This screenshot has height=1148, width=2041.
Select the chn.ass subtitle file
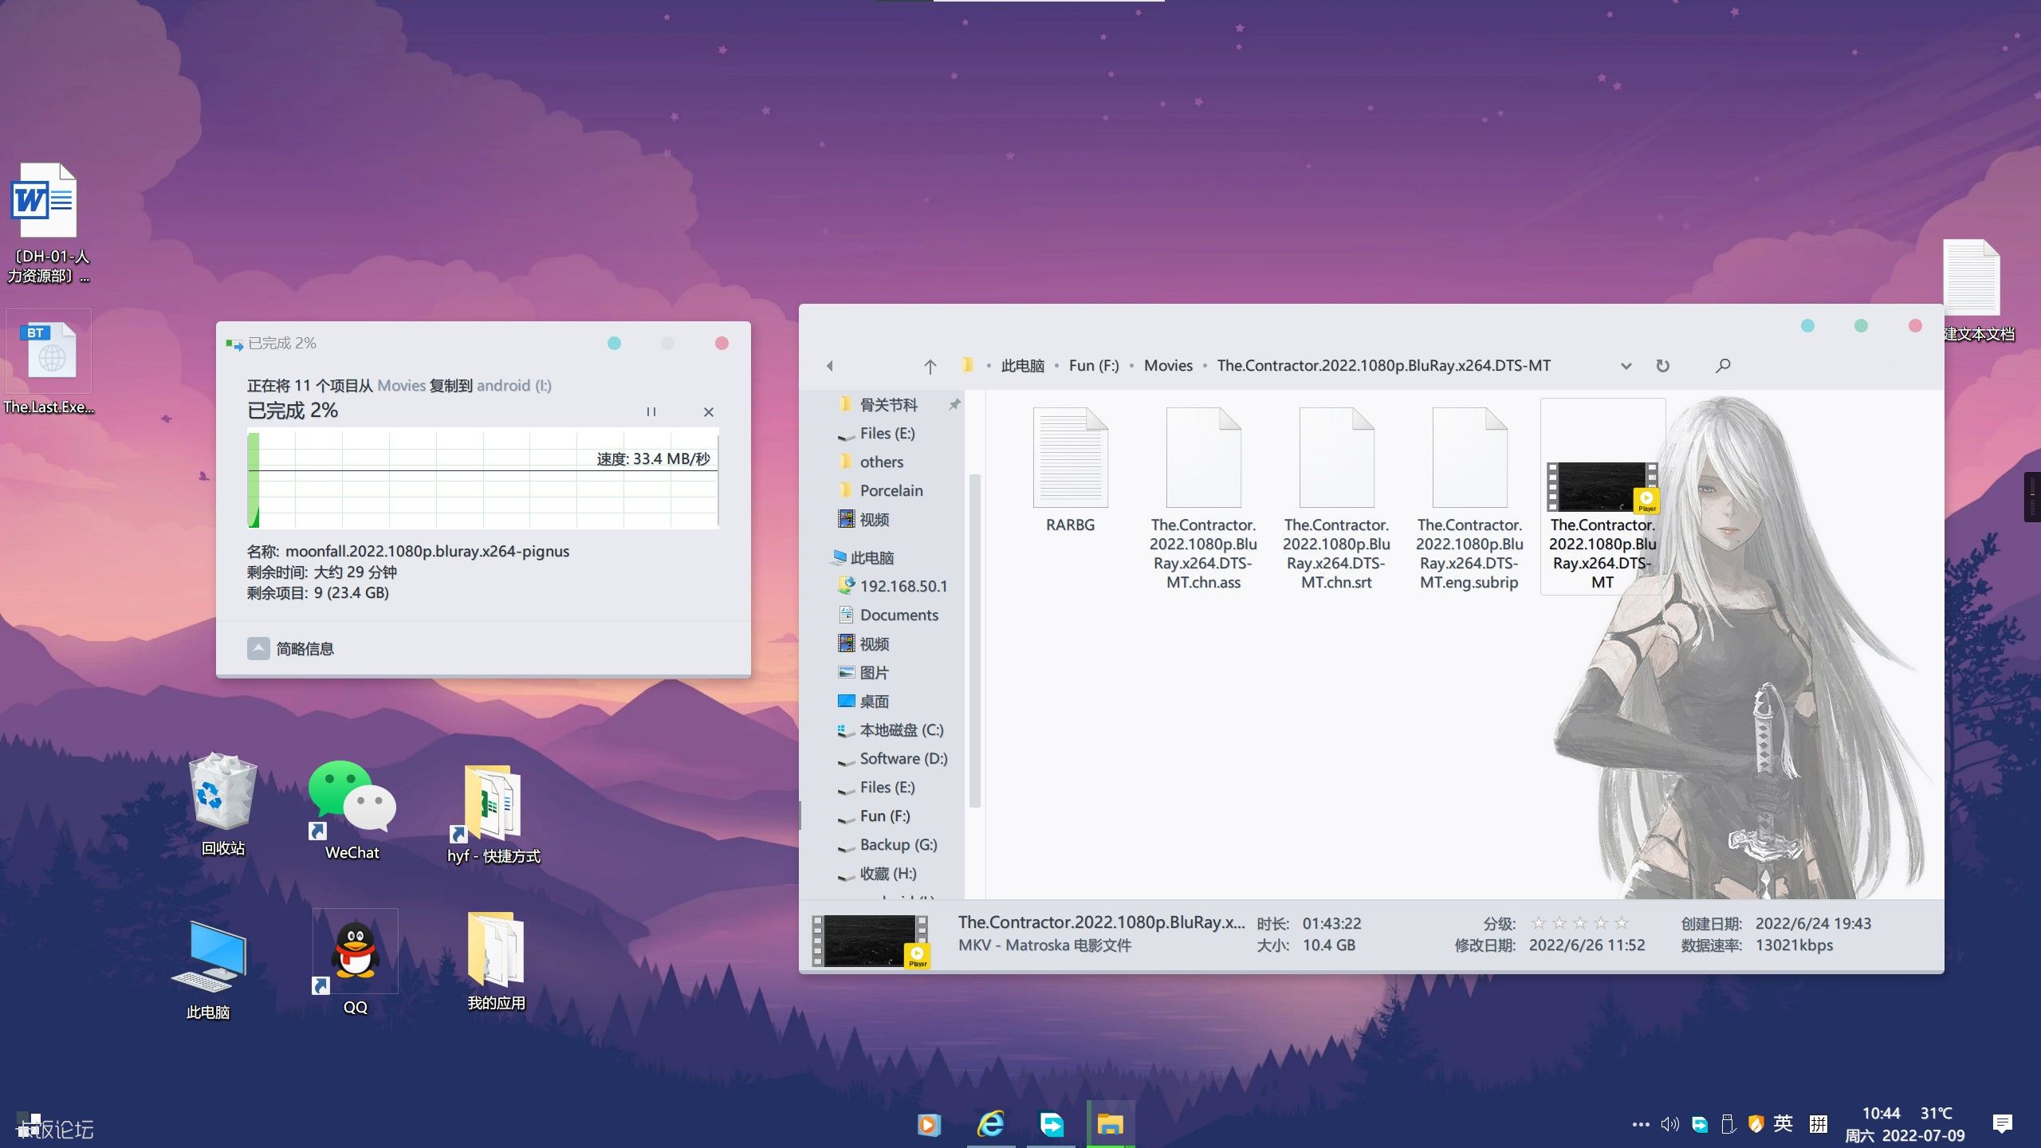point(1203,498)
